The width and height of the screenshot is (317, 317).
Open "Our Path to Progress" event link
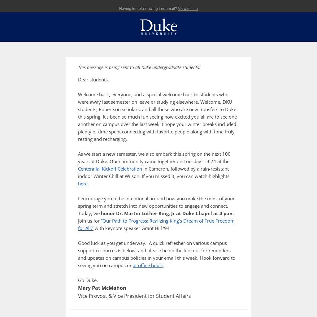coord(167,221)
